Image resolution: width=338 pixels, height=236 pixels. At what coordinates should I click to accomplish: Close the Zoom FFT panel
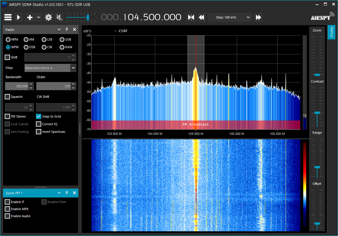pyautogui.click(x=74, y=193)
